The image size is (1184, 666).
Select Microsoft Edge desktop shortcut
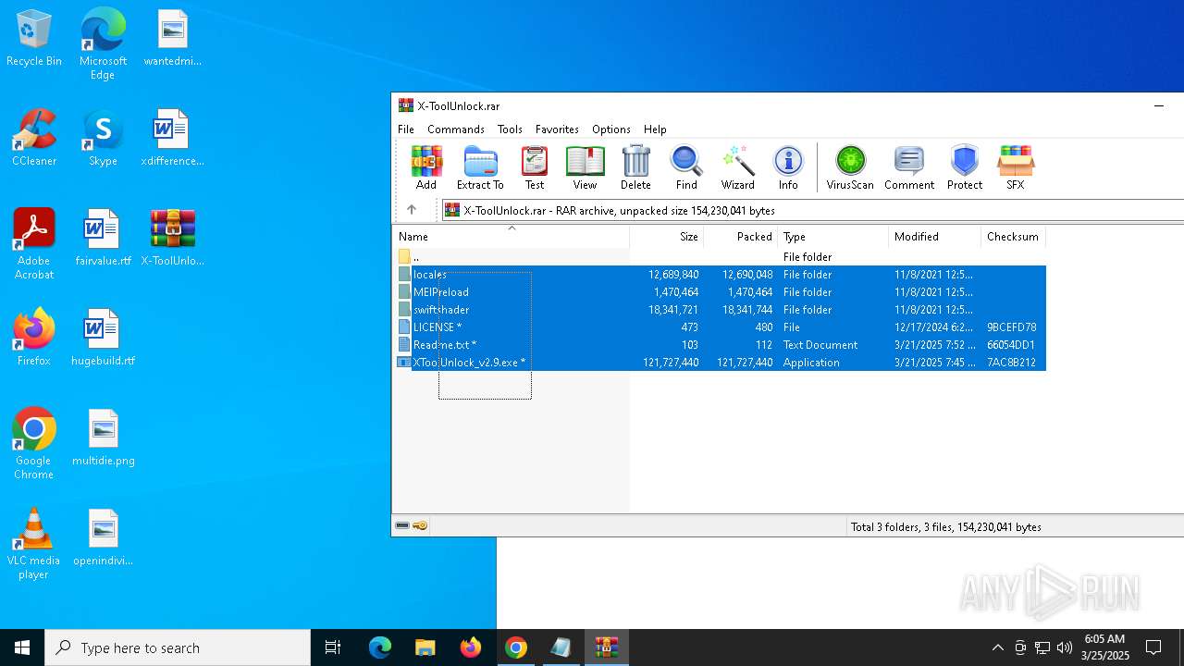103,43
